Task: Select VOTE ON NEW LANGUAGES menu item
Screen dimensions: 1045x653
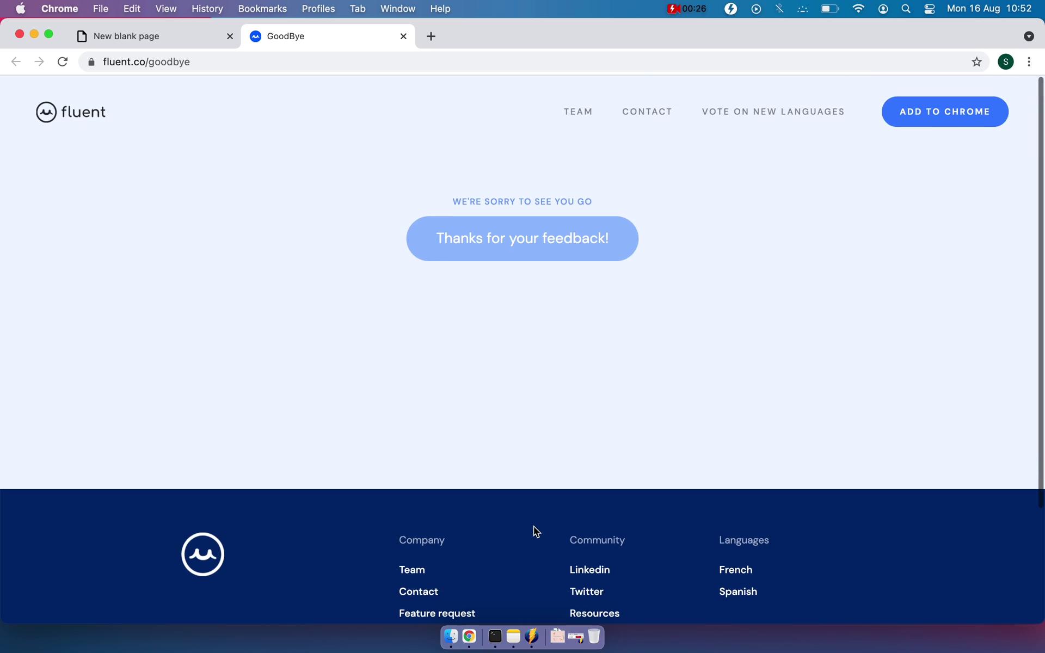Action: click(773, 112)
